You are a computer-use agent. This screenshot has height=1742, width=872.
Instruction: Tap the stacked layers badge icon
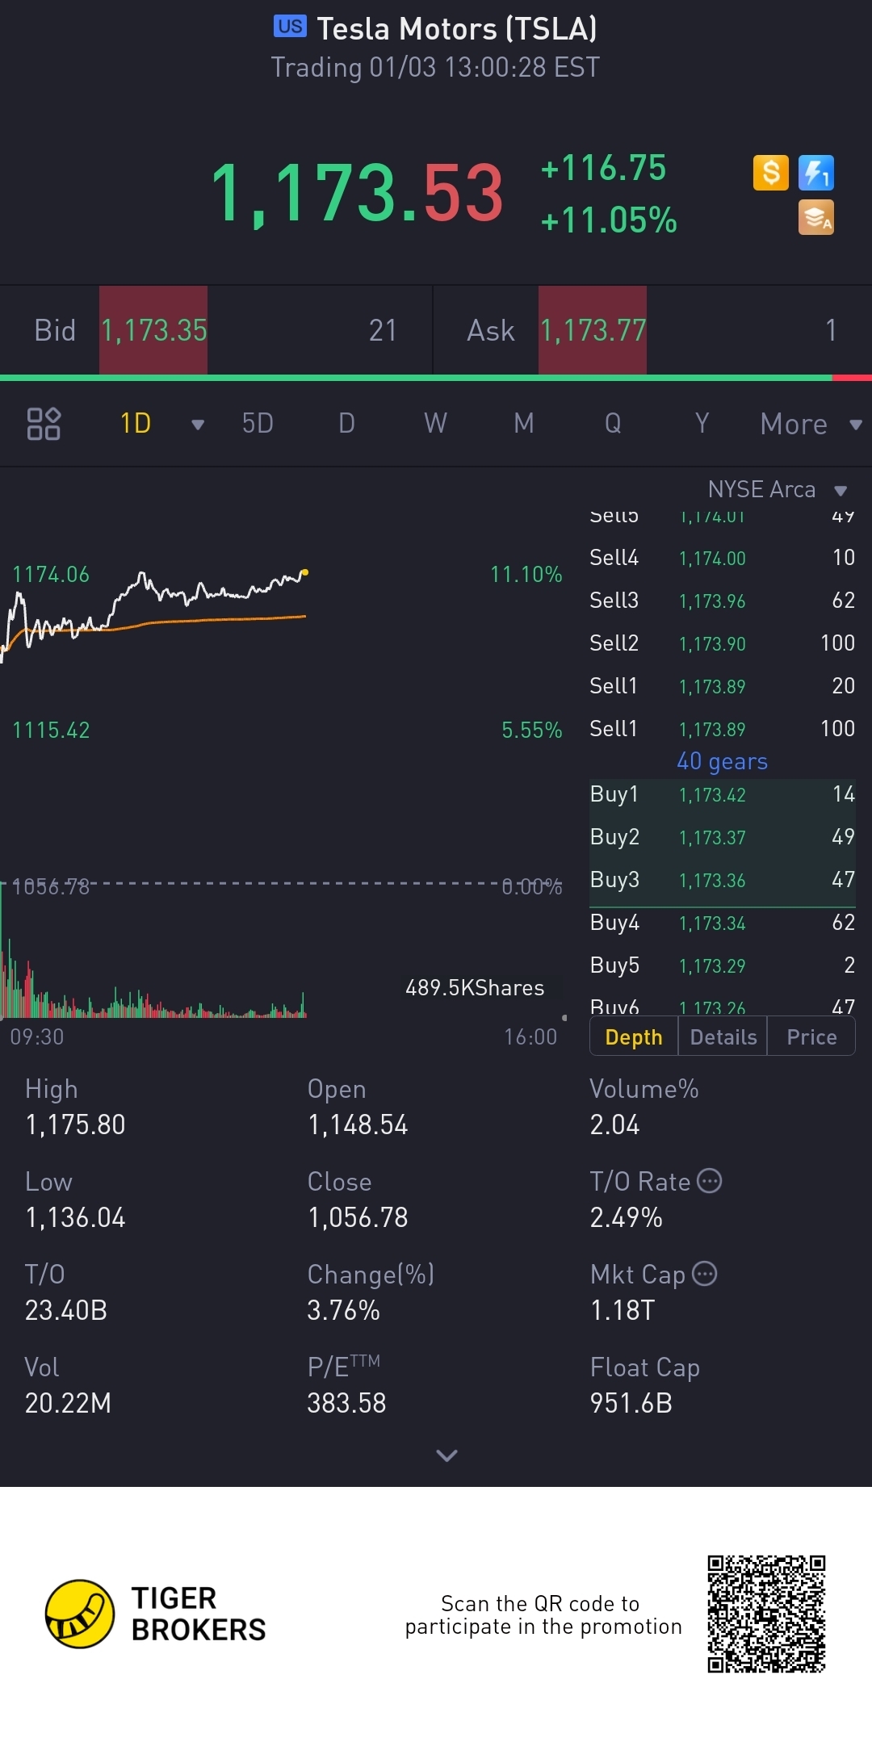[815, 218]
